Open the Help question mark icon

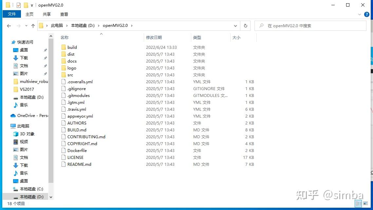(367, 14)
